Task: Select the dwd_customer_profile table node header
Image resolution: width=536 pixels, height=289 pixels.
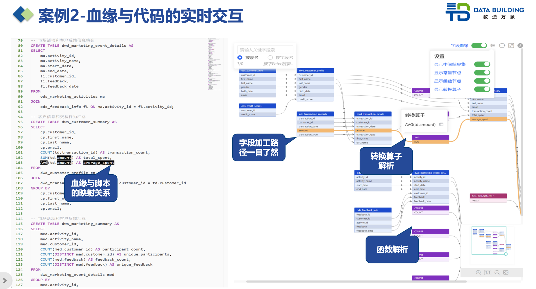Action: (x=315, y=71)
